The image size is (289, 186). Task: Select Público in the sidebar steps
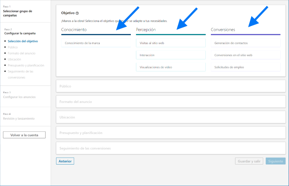[13, 47]
